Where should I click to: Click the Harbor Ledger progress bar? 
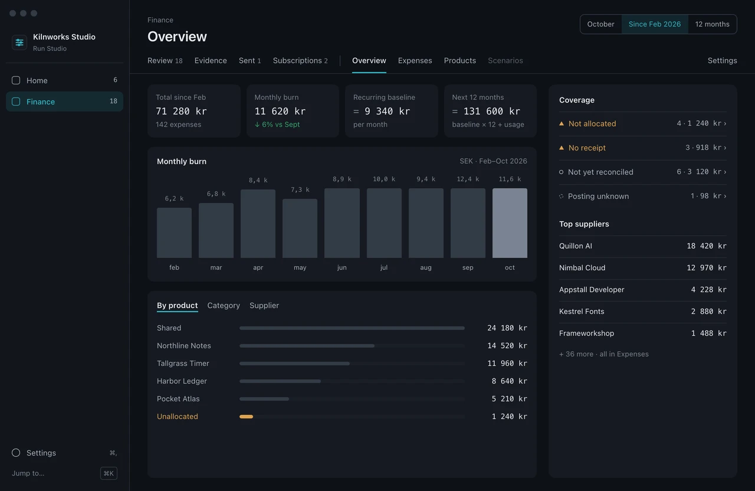point(352,381)
